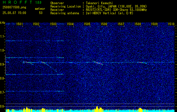Click the 1501 time marker
This screenshot has height=112, width=177.
[x=19, y=24]
